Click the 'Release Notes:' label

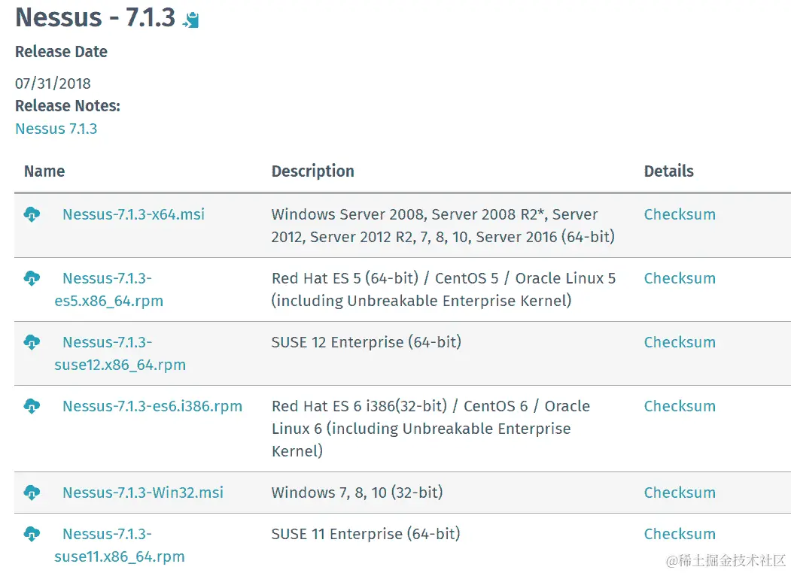click(x=68, y=106)
